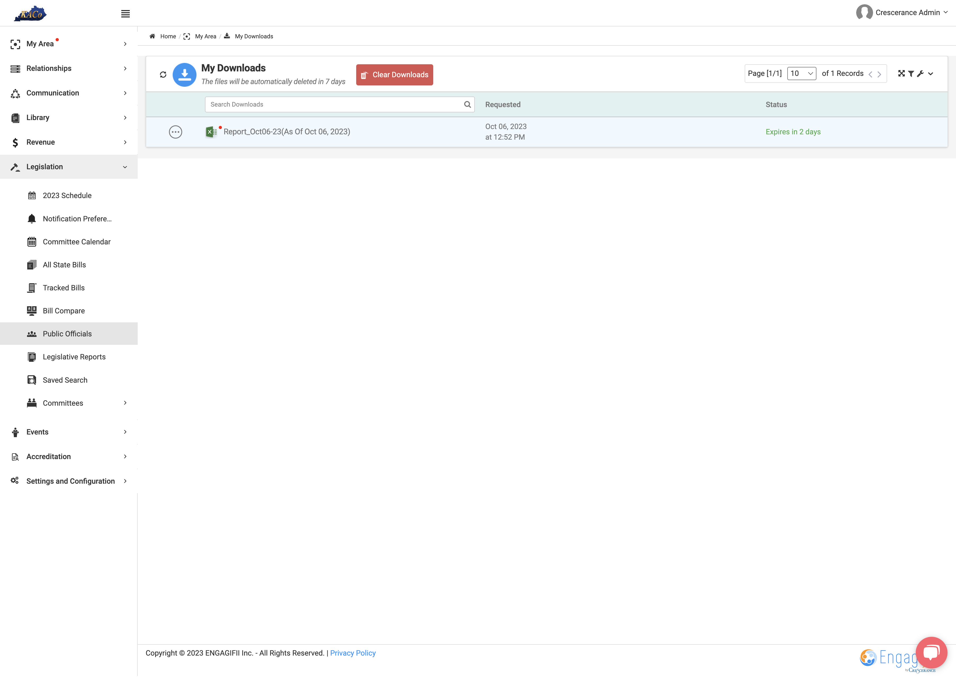
Task: Expand the Relationships sidebar section
Action: click(x=69, y=68)
